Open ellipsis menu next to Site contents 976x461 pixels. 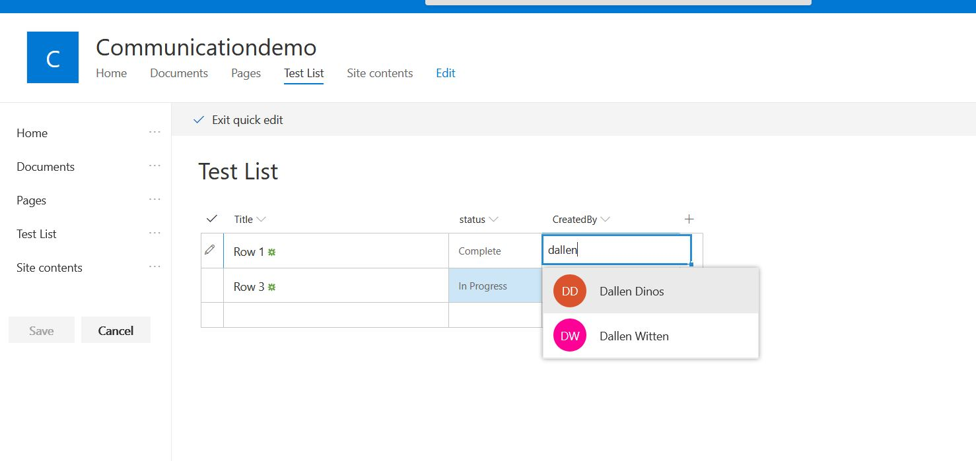(155, 267)
